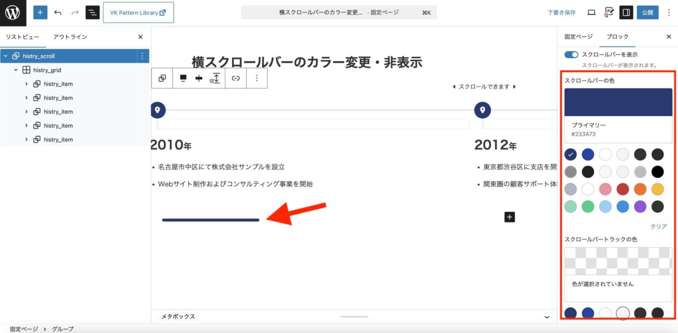
Task: Expand the メタボックス panel chevron
Action: coord(546,317)
